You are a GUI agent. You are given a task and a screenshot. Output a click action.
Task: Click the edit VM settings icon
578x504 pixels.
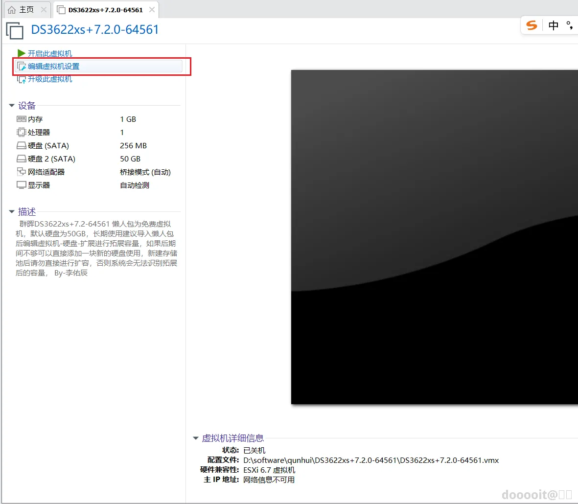[x=22, y=67]
